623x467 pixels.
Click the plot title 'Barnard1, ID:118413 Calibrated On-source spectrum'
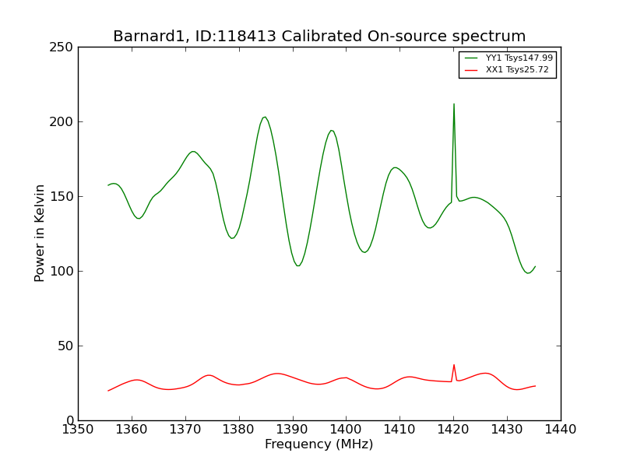[319, 36]
